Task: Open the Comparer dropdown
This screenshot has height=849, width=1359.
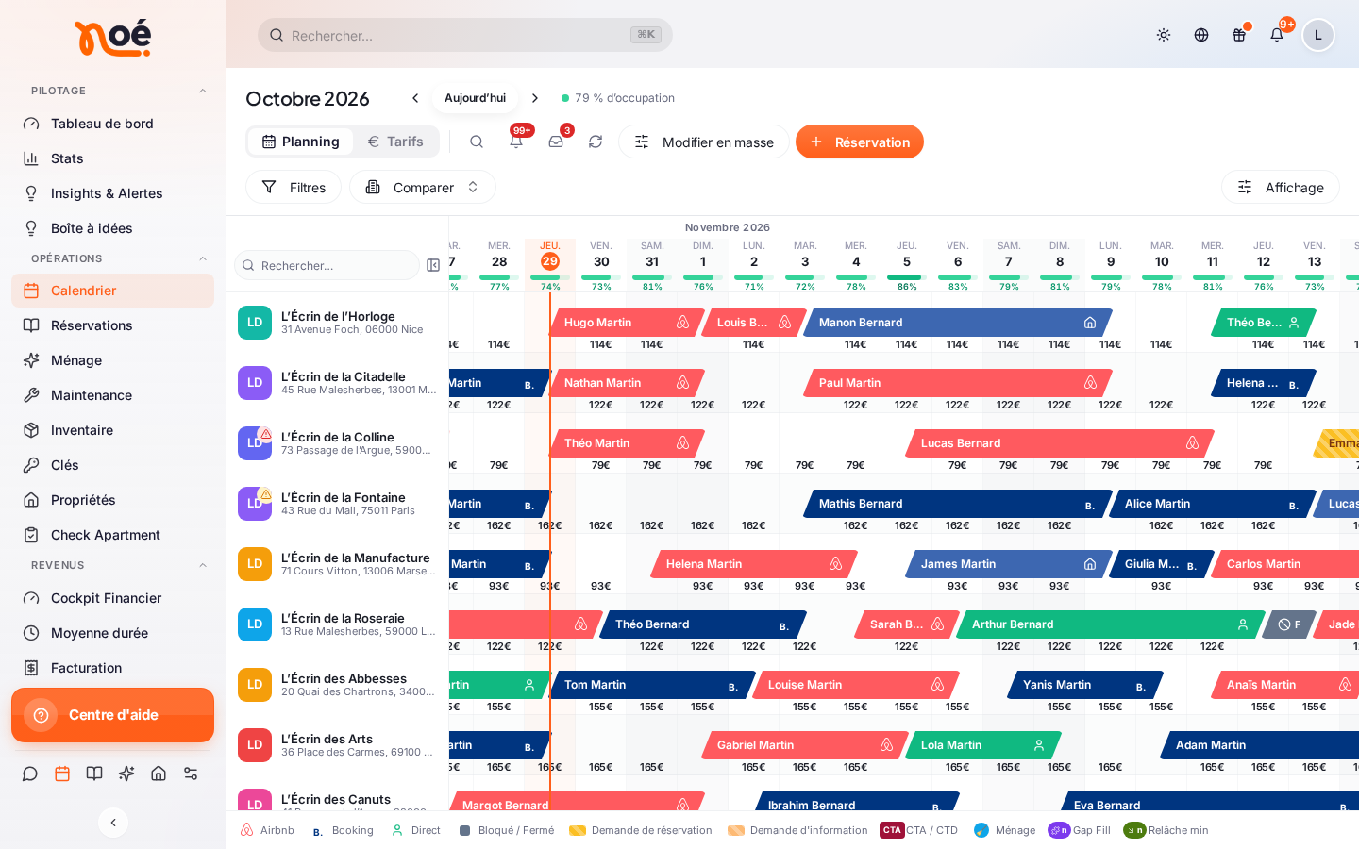Action: pyautogui.click(x=423, y=187)
